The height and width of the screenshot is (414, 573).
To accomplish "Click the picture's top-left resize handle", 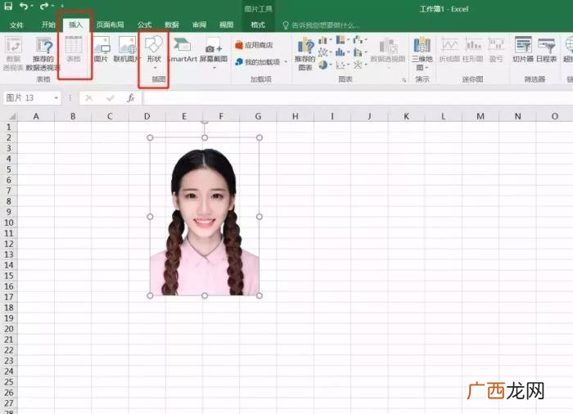I will [150, 137].
